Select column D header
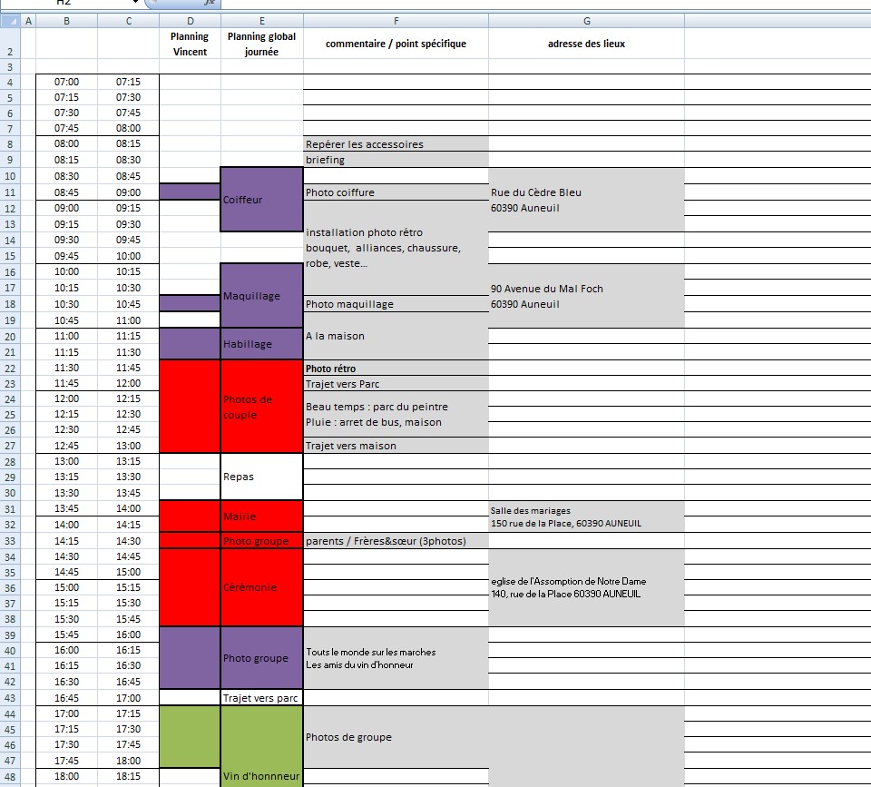 coord(190,21)
